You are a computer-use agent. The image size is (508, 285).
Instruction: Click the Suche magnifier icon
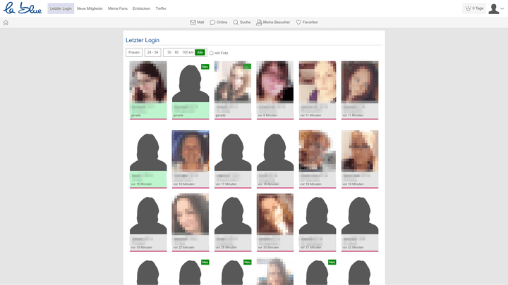pyautogui.click(x=236, y=23)
